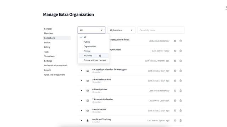Open the Members section
The image size is (227, 127).
pyautogui.click(x=49, y=34)
